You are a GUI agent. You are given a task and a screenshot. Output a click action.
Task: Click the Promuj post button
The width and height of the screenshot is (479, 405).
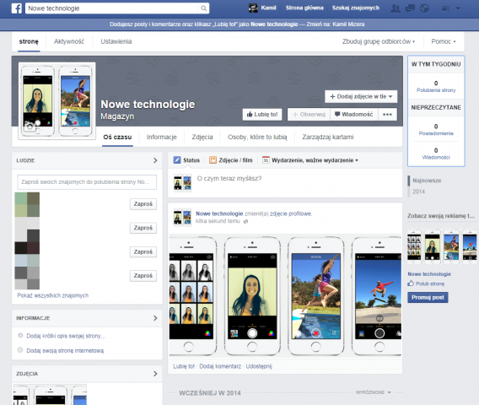pos(428,297)
